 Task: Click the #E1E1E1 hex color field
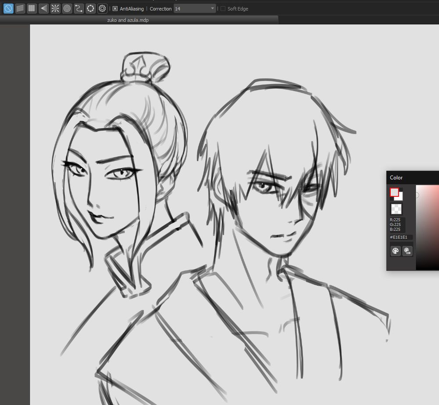click(401, 237)
